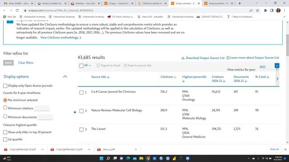Open Windows Start menu
The image size is (289, 162).
tap(101, 158)
